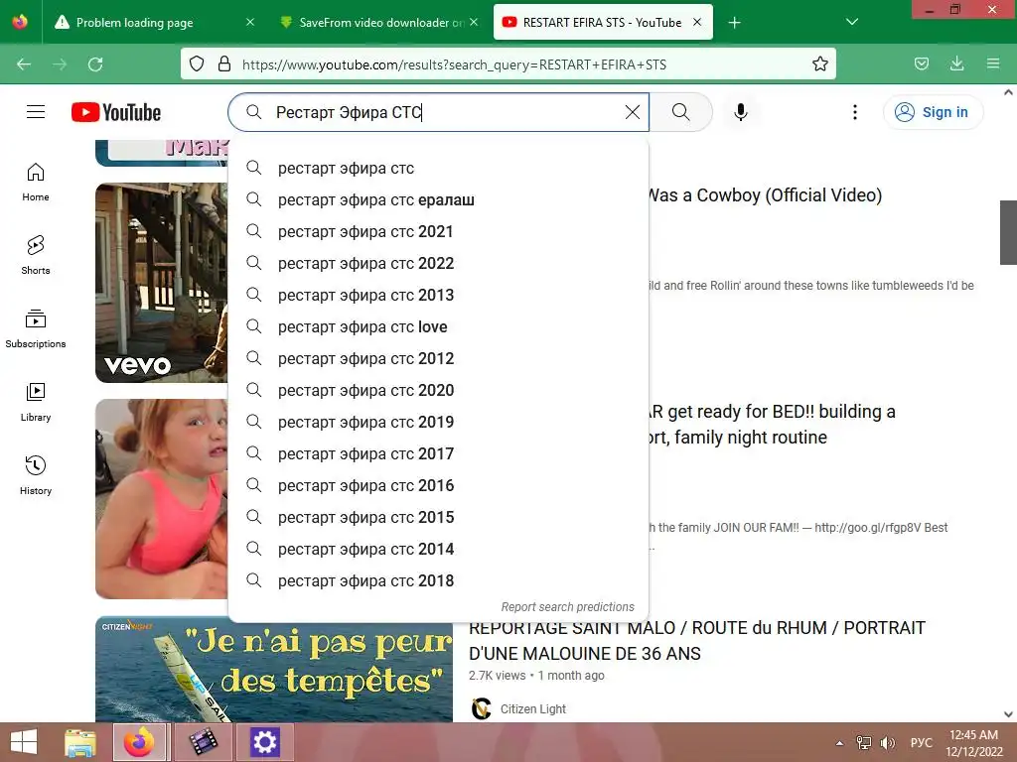1017x762 pixels.
Task: Open the family night routine video title
Action: [772, 424]
